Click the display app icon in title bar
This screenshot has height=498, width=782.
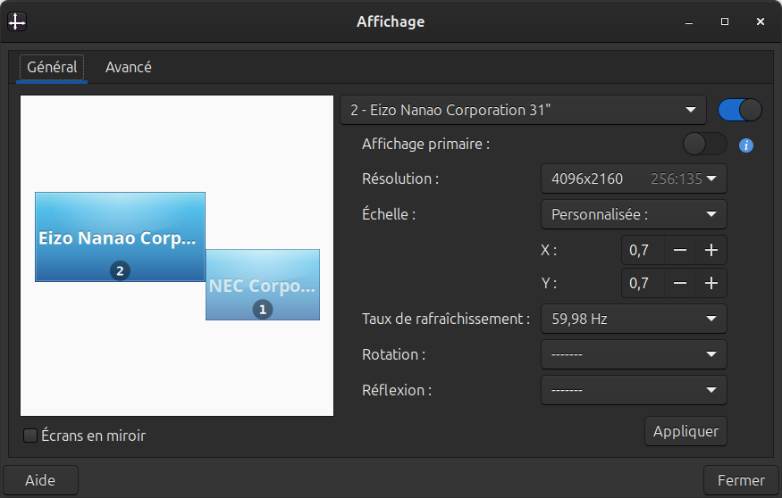(17, 21)
